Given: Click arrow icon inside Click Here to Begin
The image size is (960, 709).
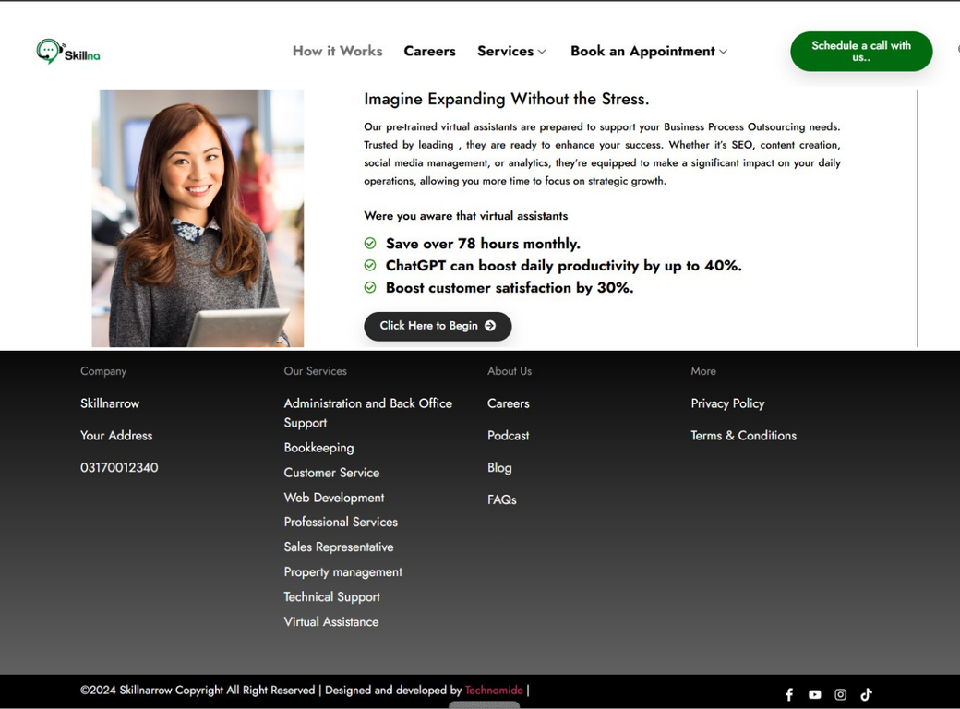Looking at the screenshot, I should [x=490, y=326].
